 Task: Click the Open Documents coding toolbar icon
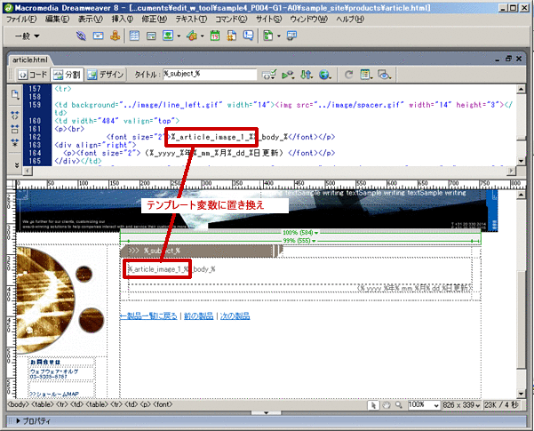14,95
